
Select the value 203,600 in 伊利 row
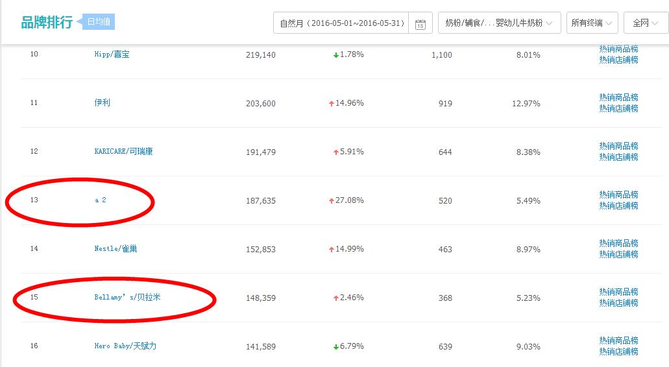tap(261, 104)
